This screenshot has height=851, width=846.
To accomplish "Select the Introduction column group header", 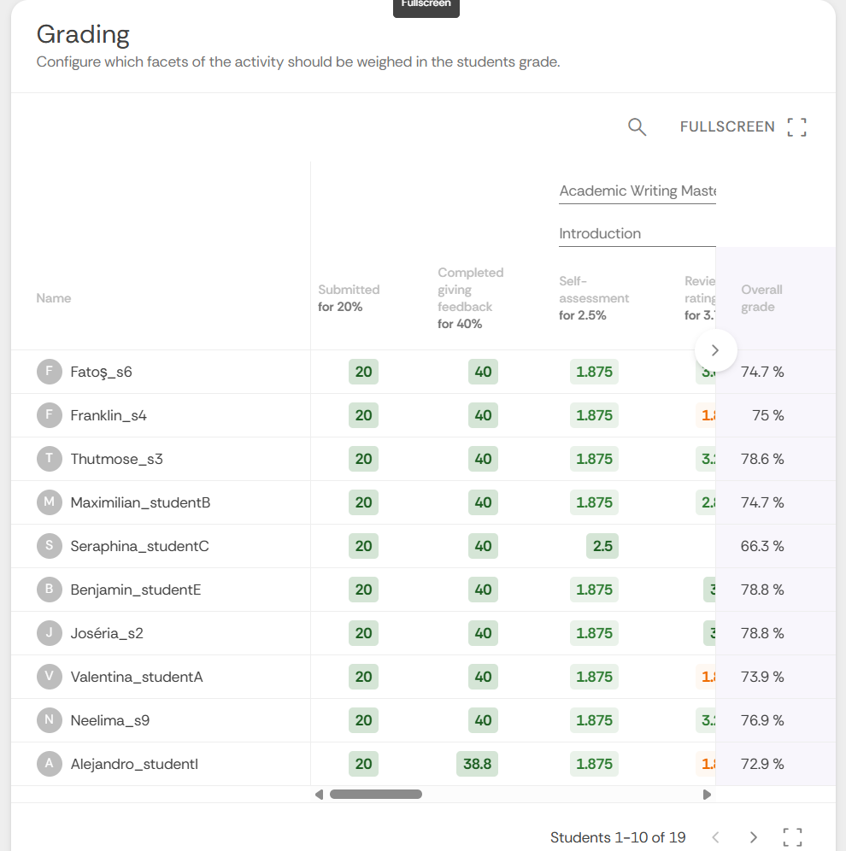I will tap(600, 234).
